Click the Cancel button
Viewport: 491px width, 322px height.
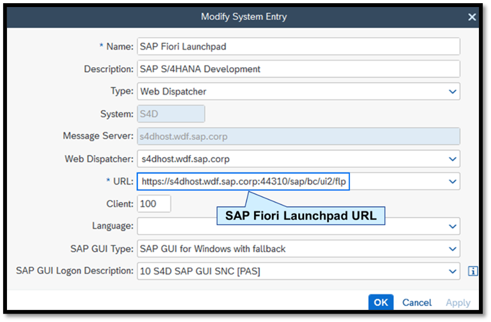pyautogui.click(x=416, y=302)
